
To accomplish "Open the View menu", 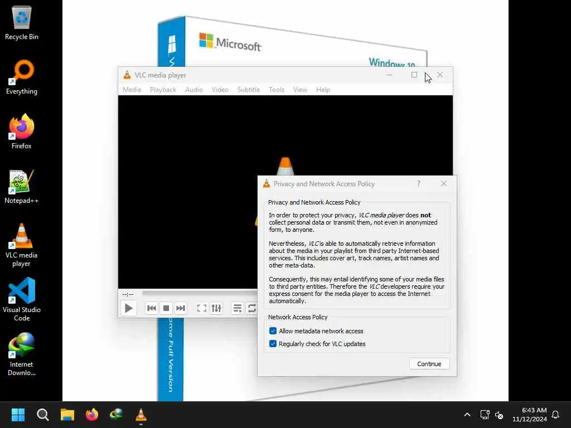I will pos(300,90).
